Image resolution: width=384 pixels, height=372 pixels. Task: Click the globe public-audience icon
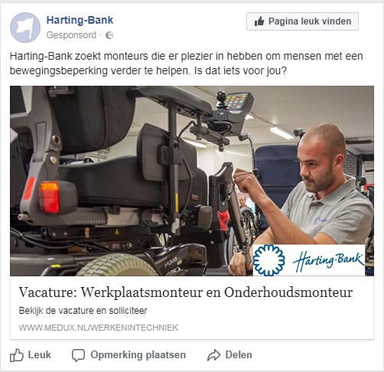click(109, 35)
